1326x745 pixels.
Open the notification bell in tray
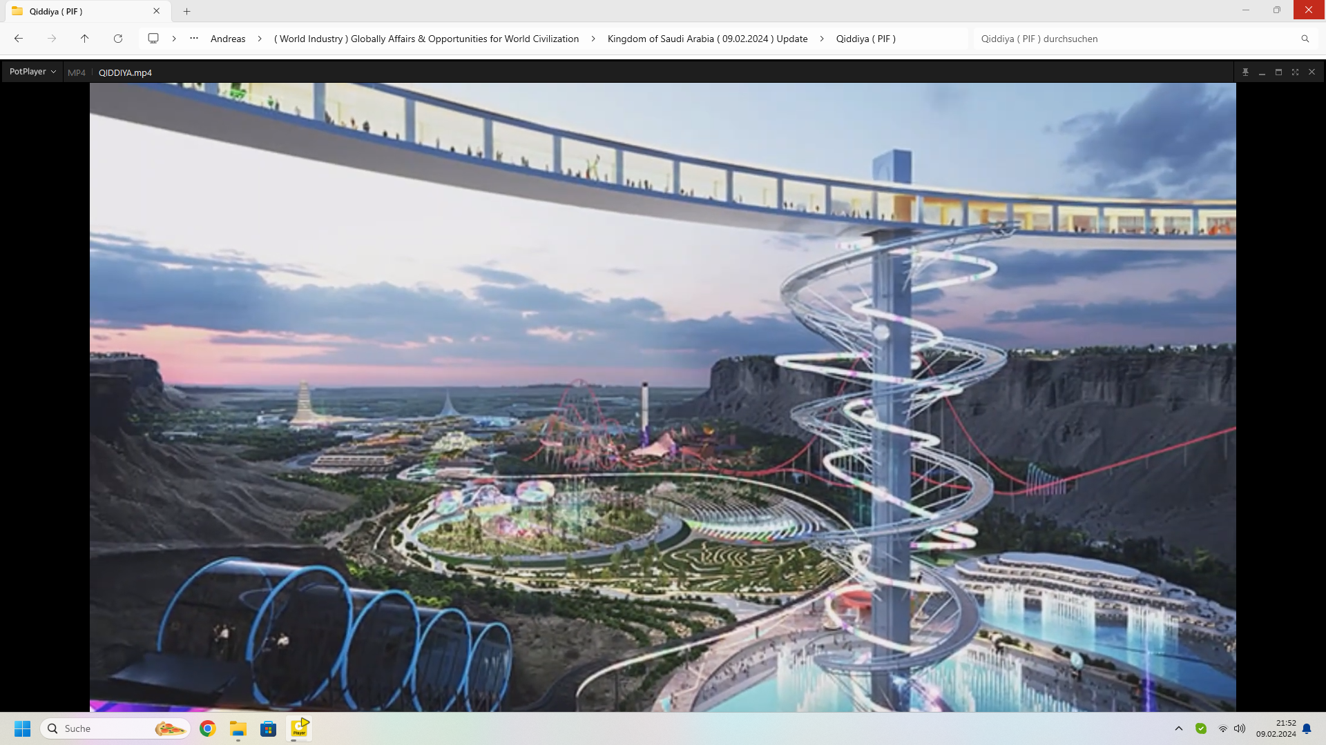coord(1307,728)
